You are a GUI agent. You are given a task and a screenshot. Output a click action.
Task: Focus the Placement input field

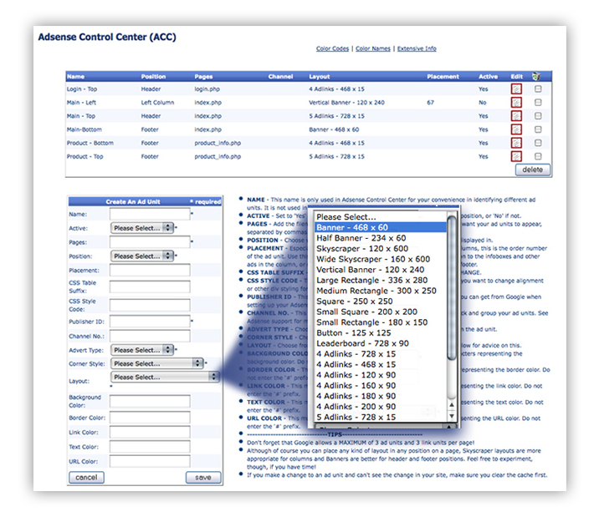[x=150, y=270]
